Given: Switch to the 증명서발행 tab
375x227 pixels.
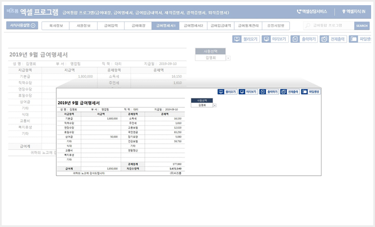Looking at the screenshot, I should coord(276,26).
